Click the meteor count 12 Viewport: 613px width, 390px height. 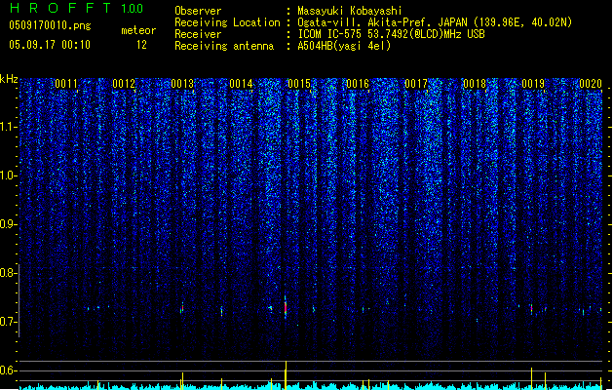point(141,45)
